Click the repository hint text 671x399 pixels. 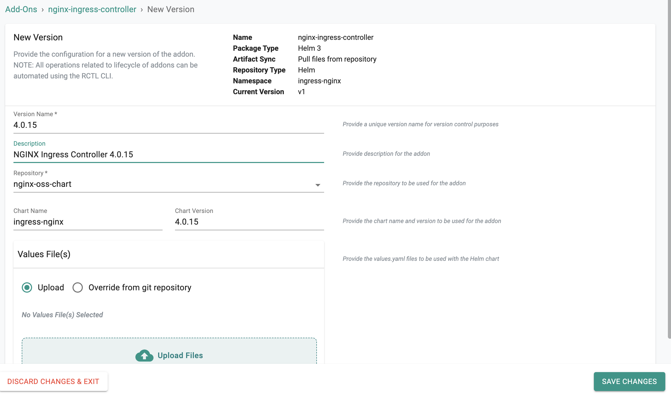(404, 183)
